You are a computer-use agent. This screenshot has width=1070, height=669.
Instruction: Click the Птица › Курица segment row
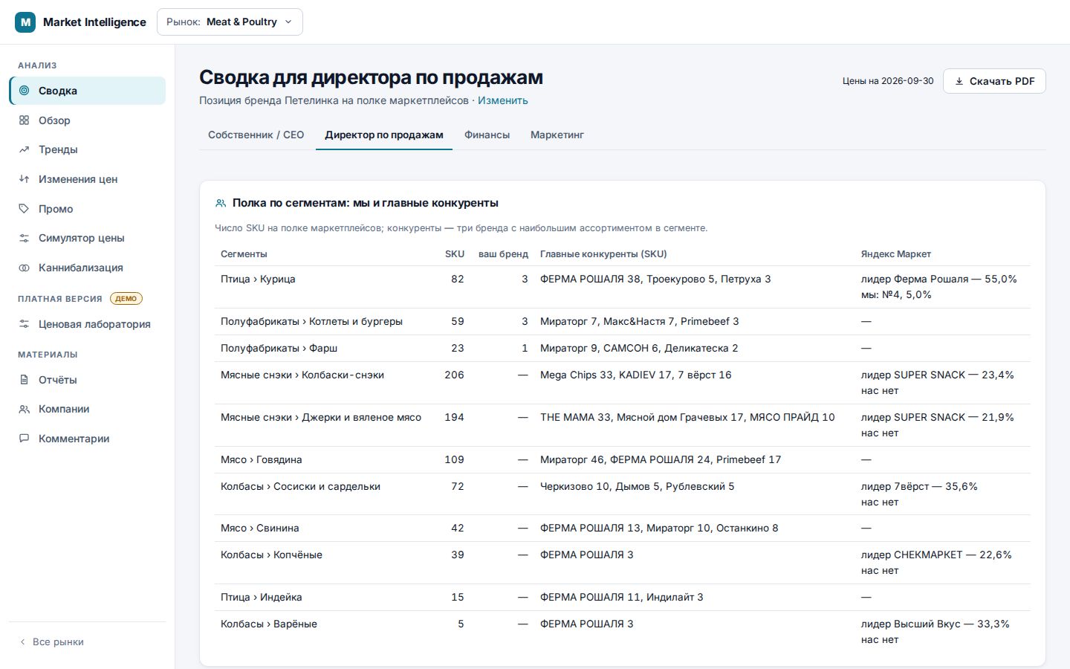tap(623, 287)
